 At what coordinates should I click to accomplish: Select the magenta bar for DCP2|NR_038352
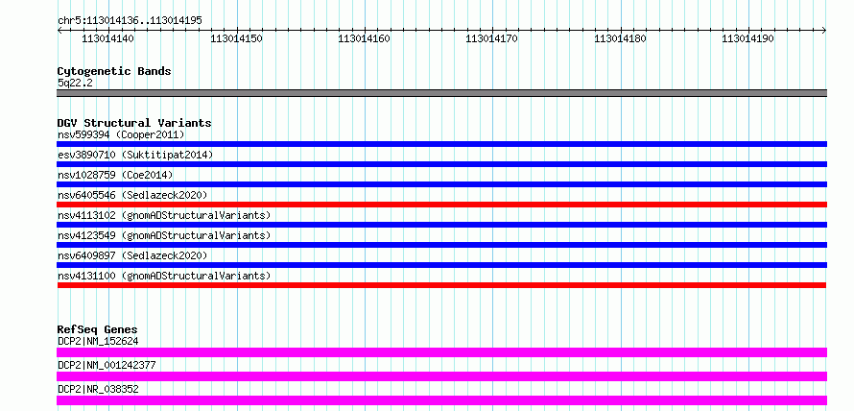(x=441, y=400)
